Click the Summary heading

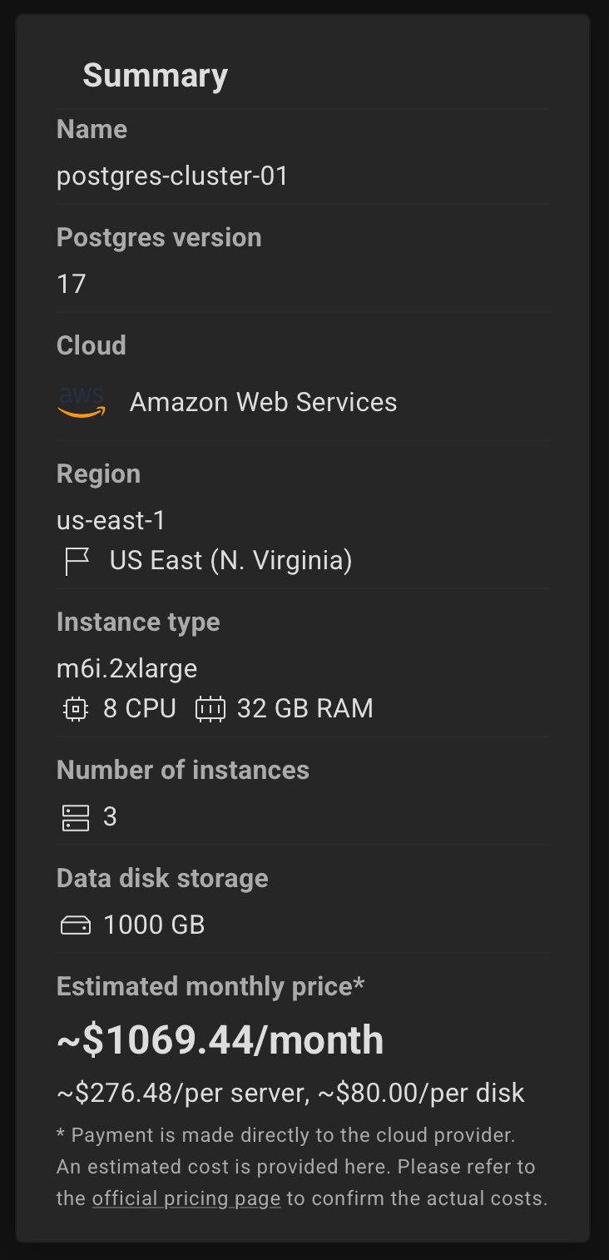coord(156,76)
